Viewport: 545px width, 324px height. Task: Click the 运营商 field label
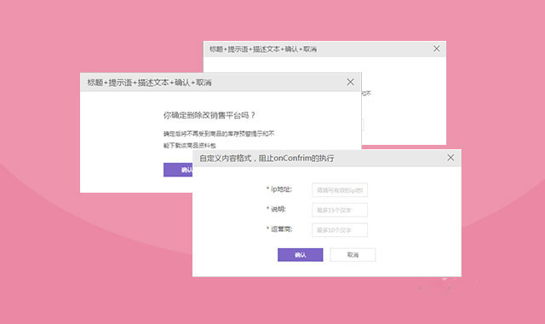click(x=279, y=229)
